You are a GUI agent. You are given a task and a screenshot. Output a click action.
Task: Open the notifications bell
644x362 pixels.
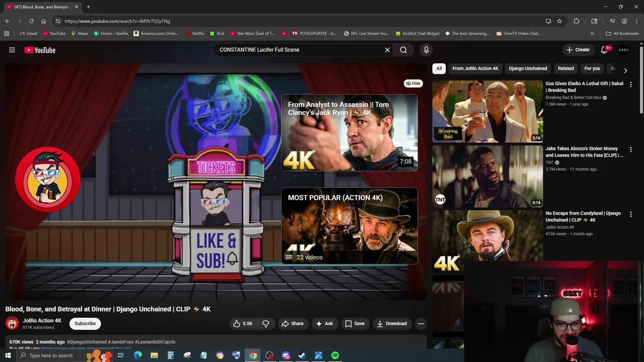tap(605, 50)
